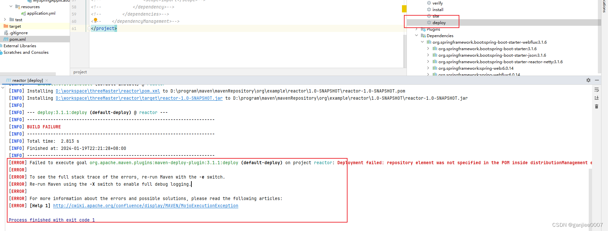Collapse spring-boot-starter-webflux dependency
The height and width of the screenshot is (231, 608).
422,42
